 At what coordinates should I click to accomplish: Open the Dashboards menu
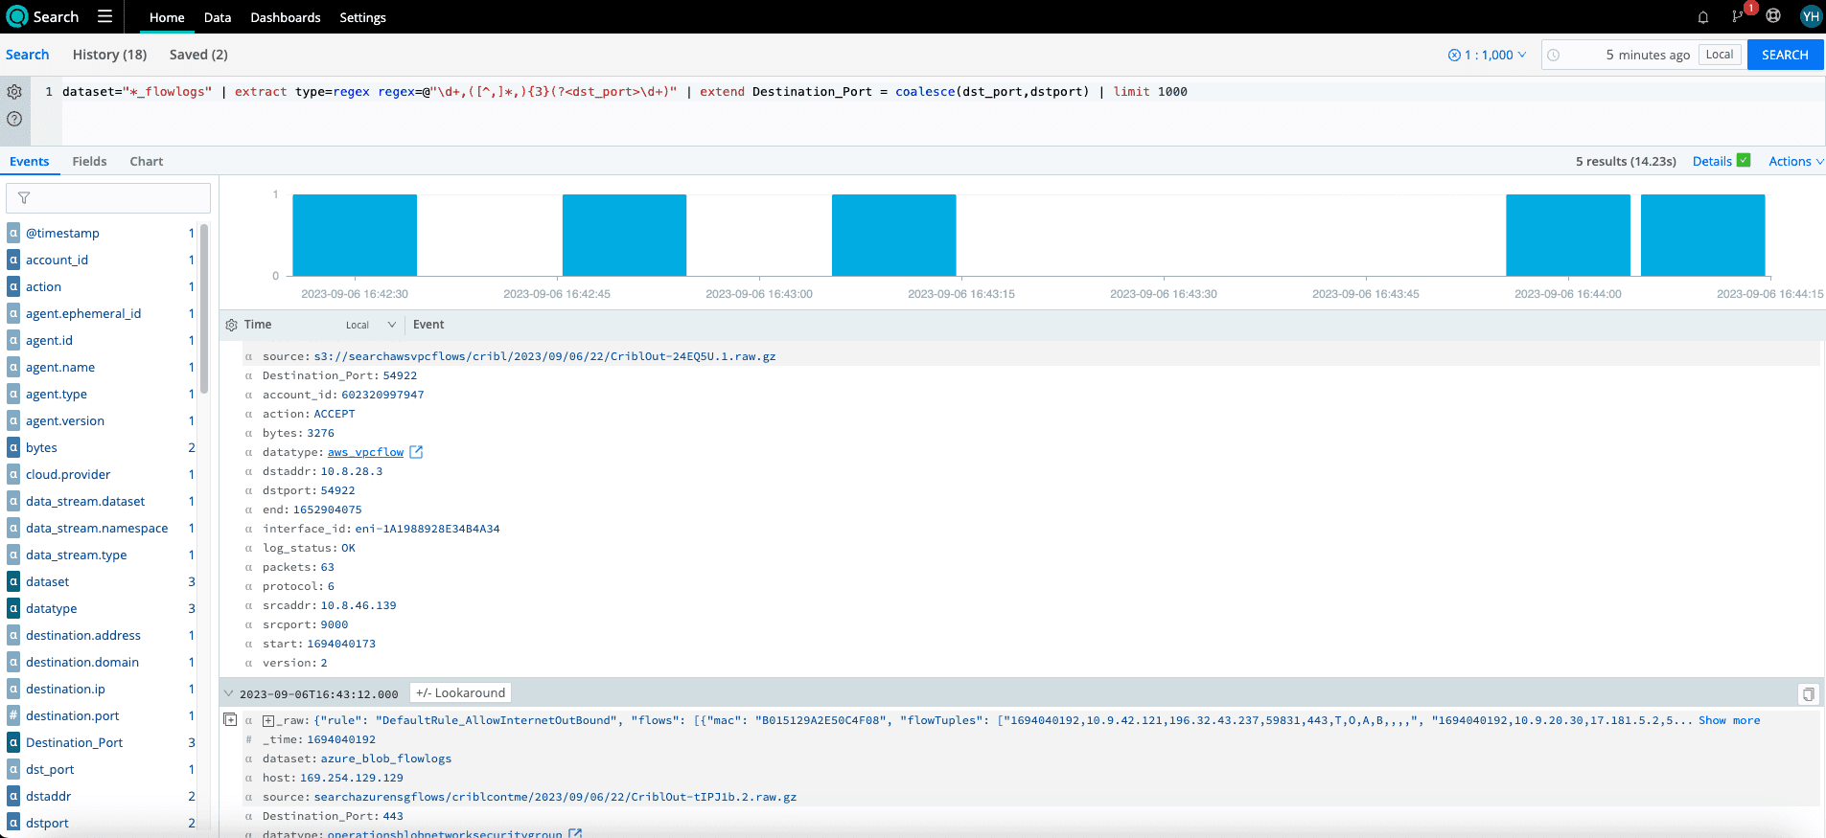285,17
